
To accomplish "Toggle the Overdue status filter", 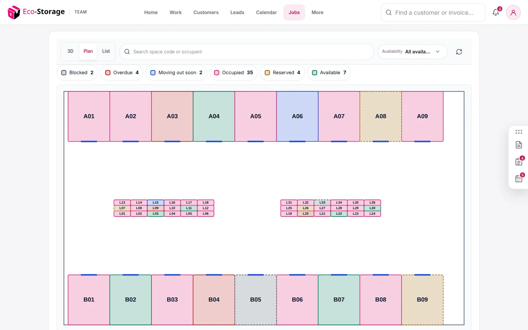I will pos(122,73).
